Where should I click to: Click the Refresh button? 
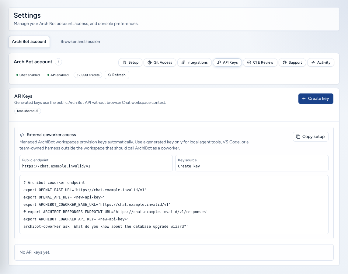[x=117, y=75]
